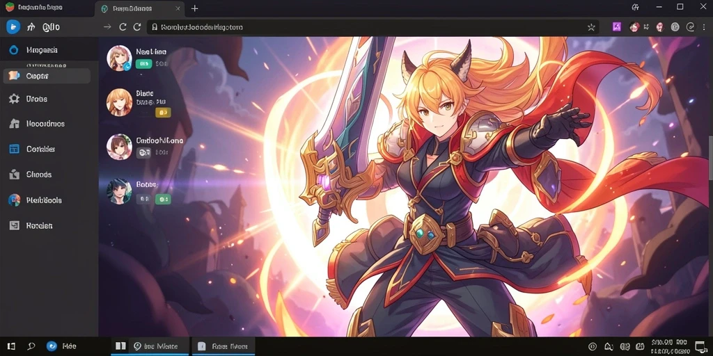The width and height of the screenshot is (713, 356).
Task: Open the three-dot browser menu
Action: tap(704, 27)
